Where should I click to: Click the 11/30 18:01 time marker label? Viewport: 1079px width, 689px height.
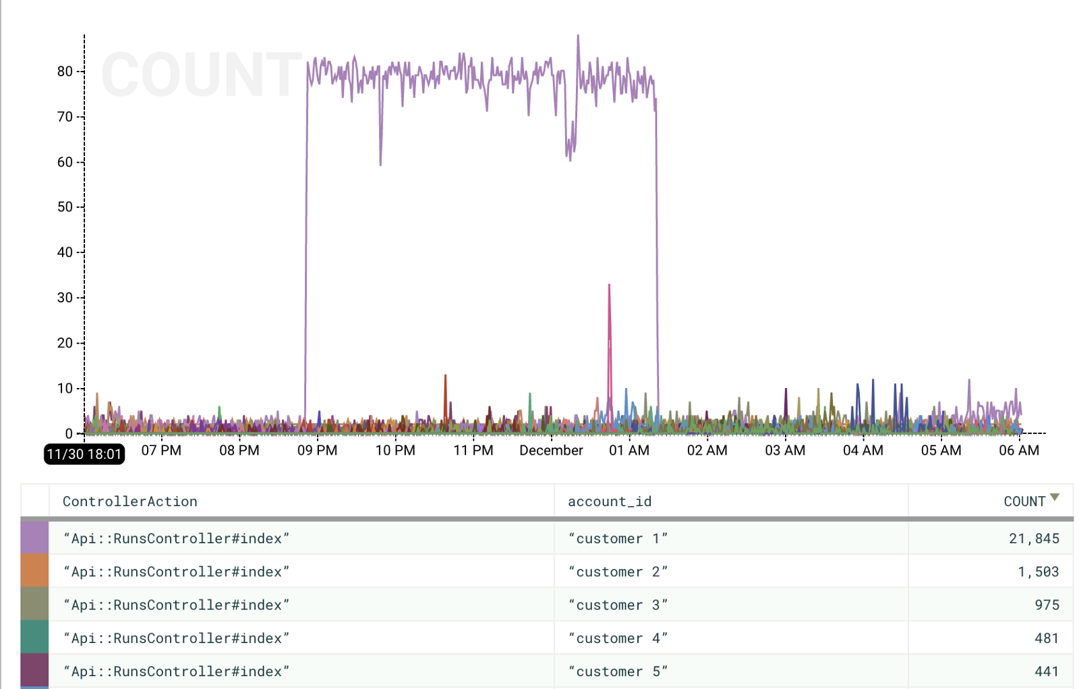(x=84, y=453)
